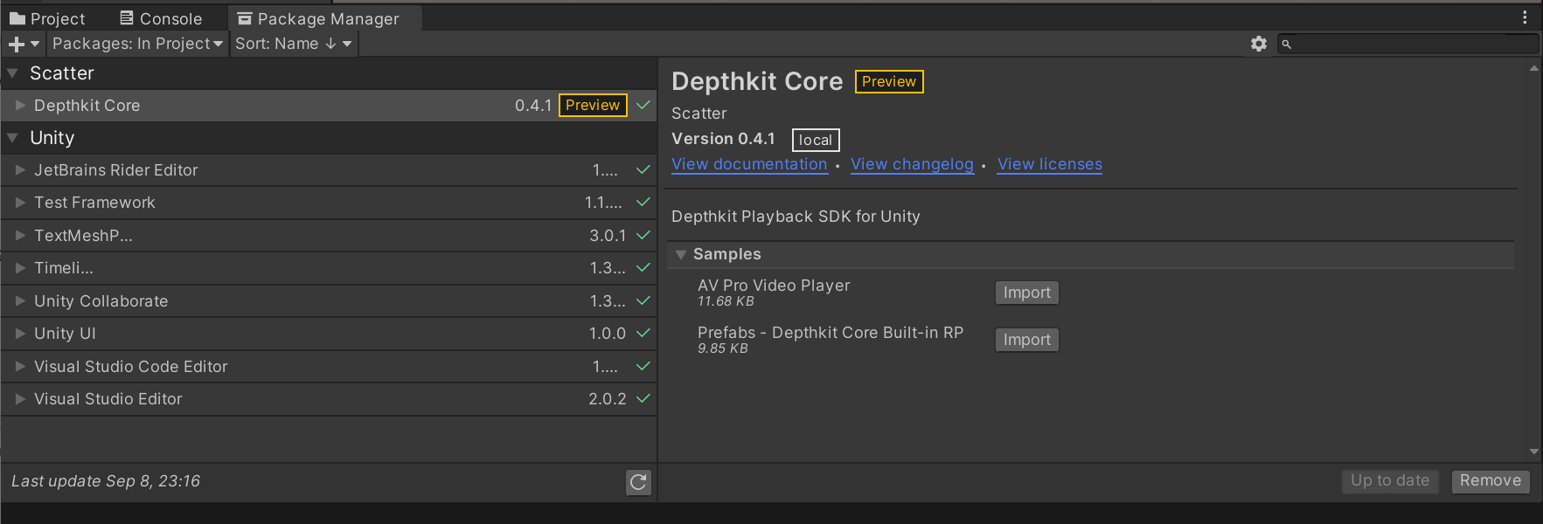
Task: Import the AV Pro Video Player sample
Action: 1026,293
